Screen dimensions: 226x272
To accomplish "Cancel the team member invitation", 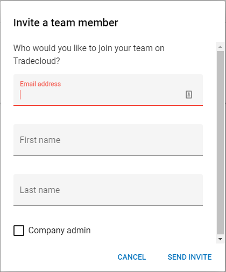I will coord(132,257).
